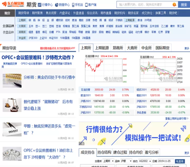The image size is (190, 167).
Task: Switch to 盈亏分析 tab
Action: (x=151, y=152)
